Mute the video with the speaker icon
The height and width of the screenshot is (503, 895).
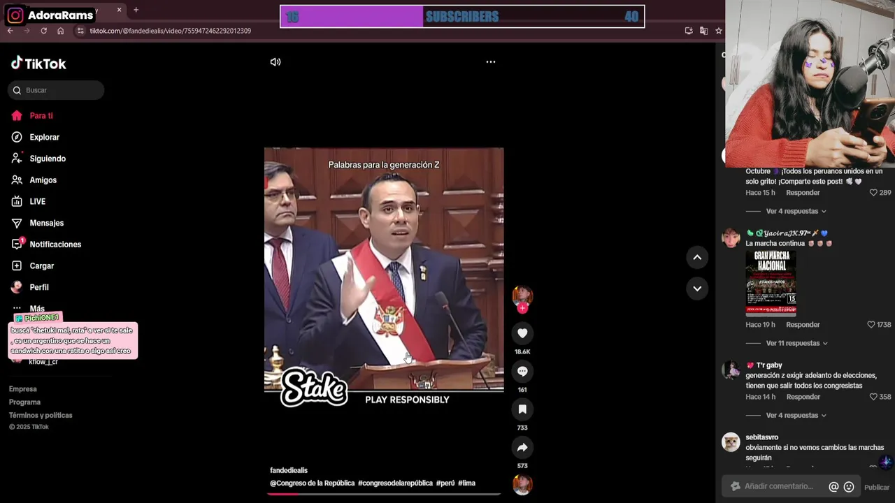point(275,62)
